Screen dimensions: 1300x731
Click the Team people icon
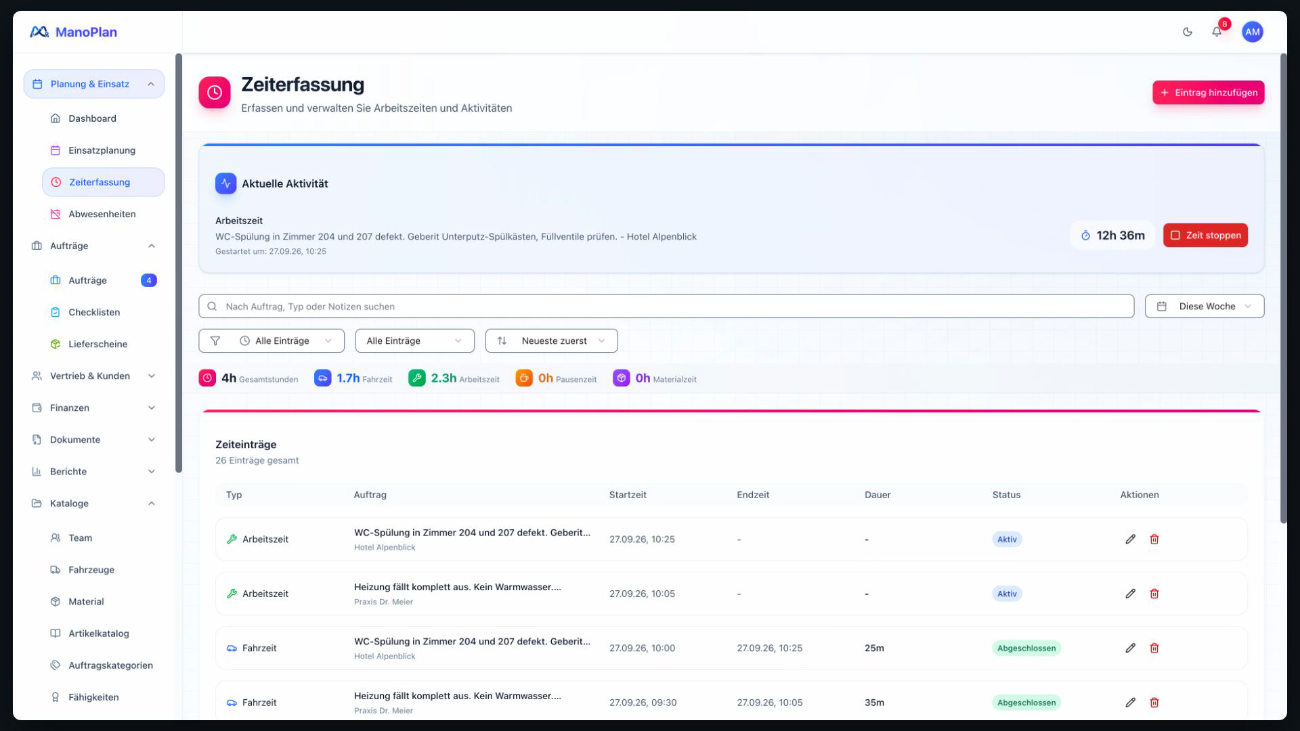click(x=56, y=538)
